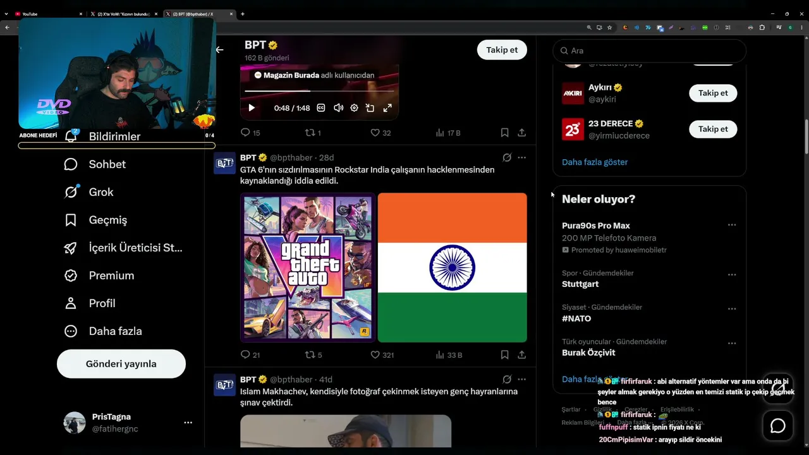Screen dimensions: 809x455
Task: Open more options for the #NATO trend
Action: point(732,309)
